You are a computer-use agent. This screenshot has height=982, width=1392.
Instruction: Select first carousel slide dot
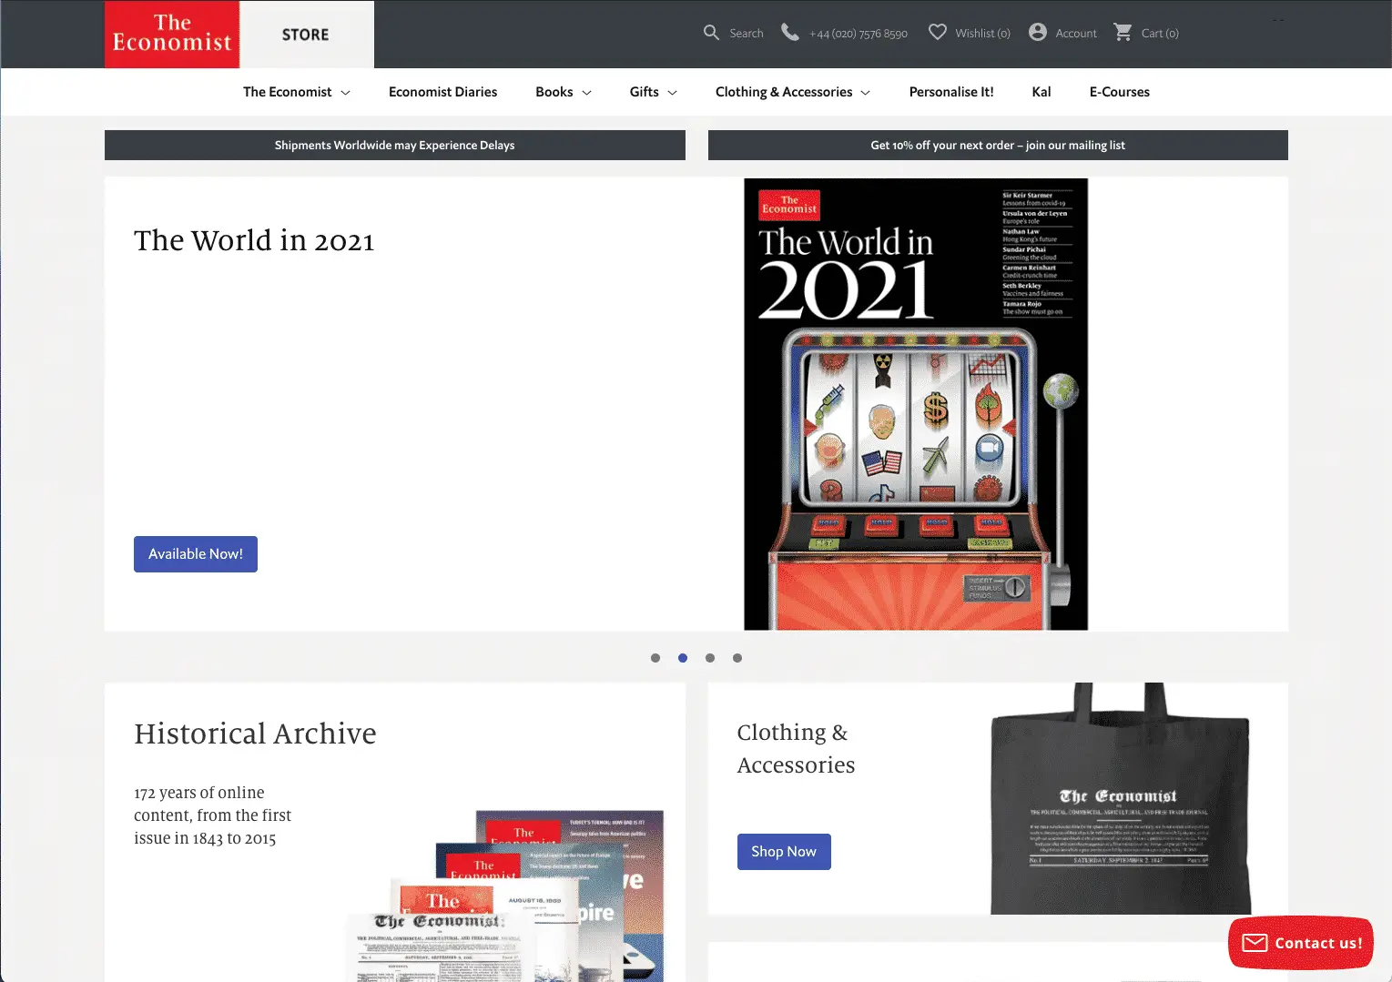tap(655, 658)
